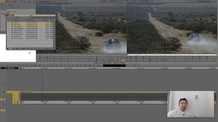Image resolution: width=218 pixels, height=122 pixels.
Task: Switch to the Bins tab
Action: click(2, 1)
